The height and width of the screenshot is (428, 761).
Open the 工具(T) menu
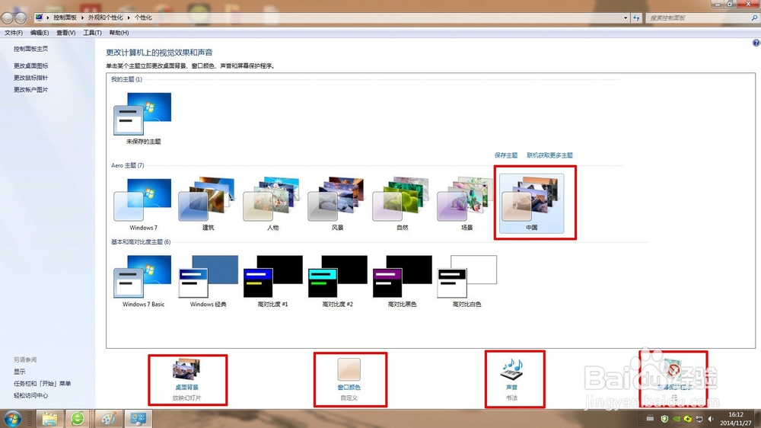click(x=92, y=33)
